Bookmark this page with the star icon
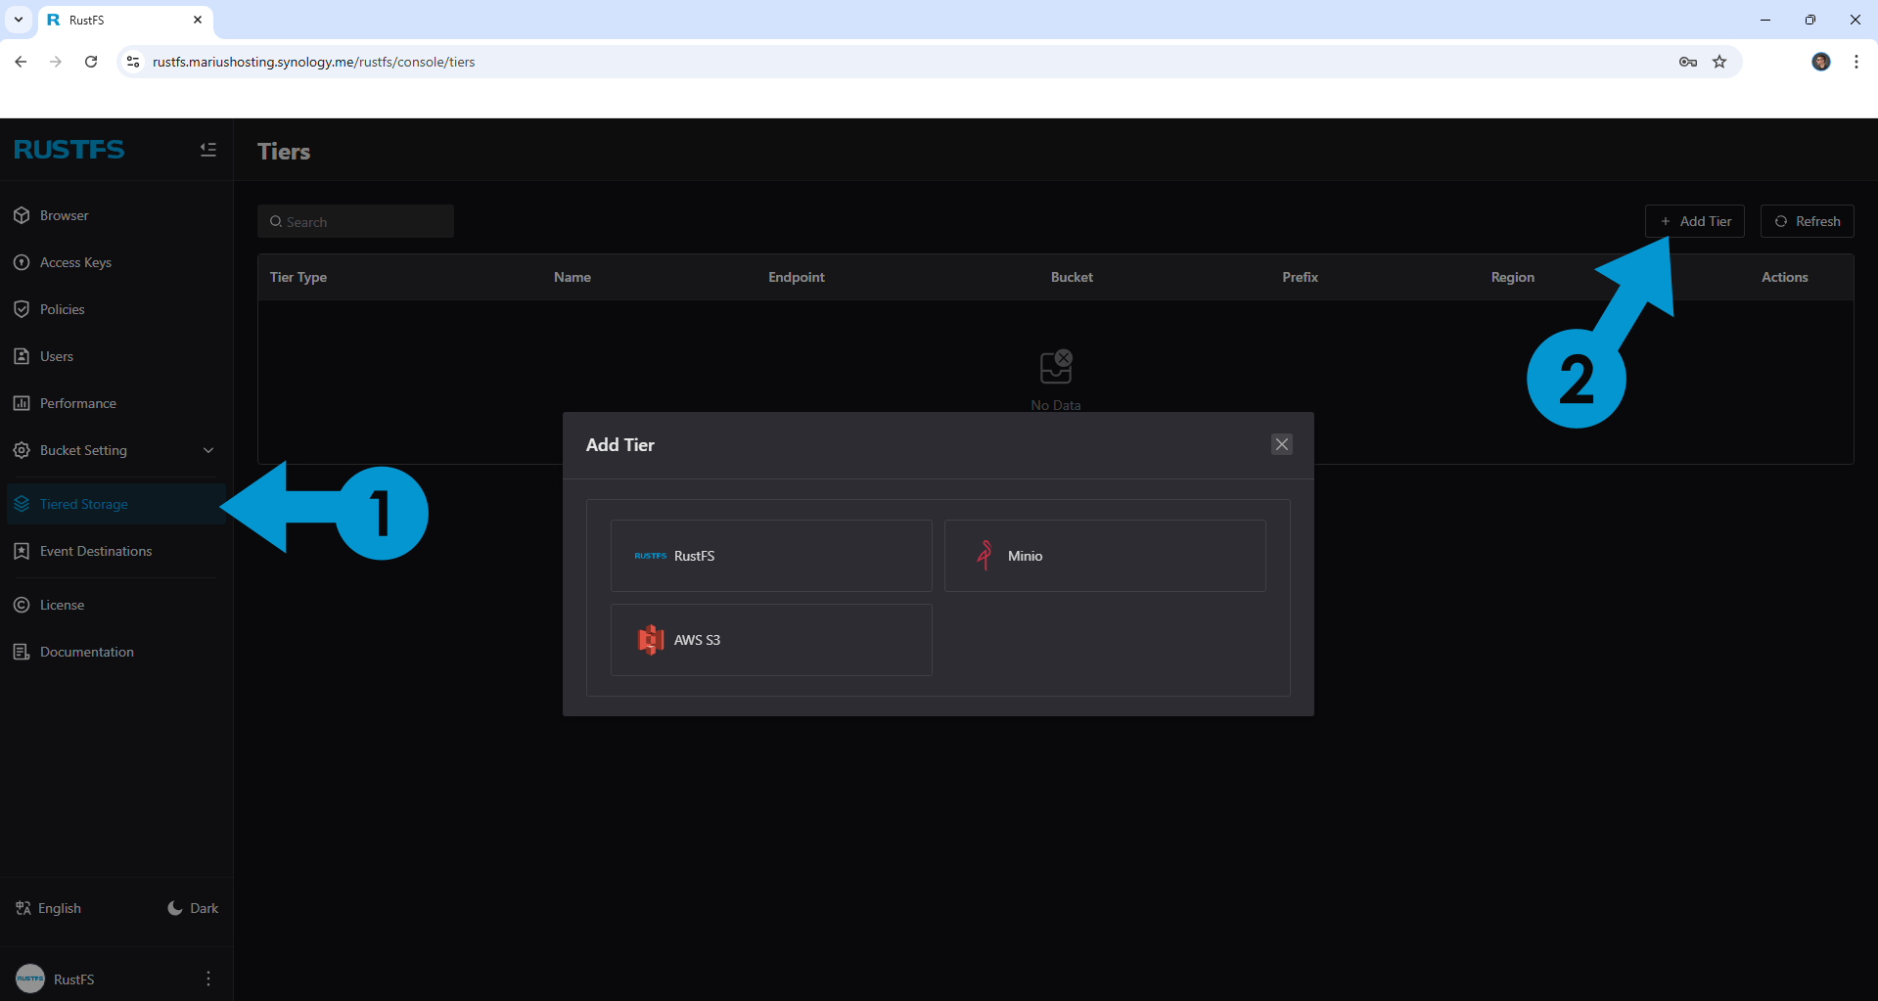Viewport: 1878px width, 1001px height. click(x=1719, y=62)
